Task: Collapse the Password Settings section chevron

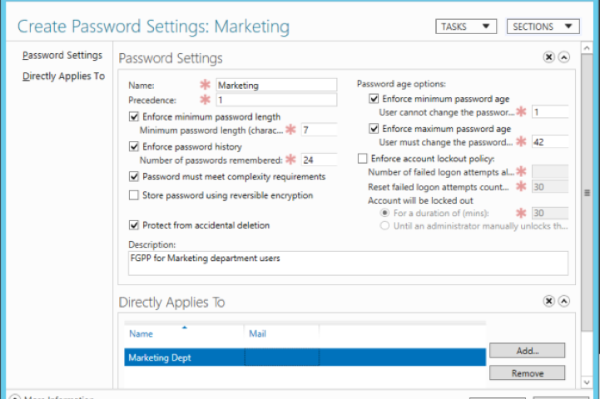Action: tap(563, 57)
